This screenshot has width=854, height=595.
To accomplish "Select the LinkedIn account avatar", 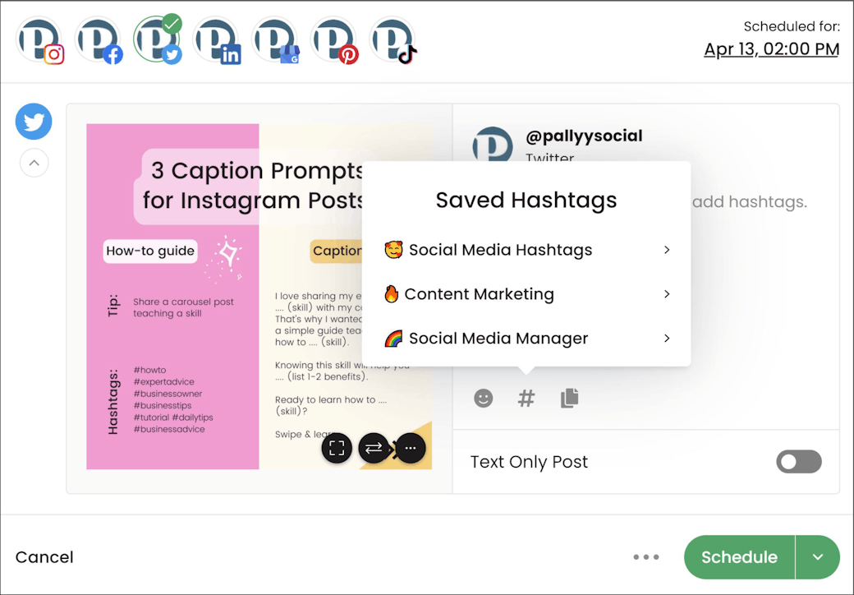I will pos(216,40).
